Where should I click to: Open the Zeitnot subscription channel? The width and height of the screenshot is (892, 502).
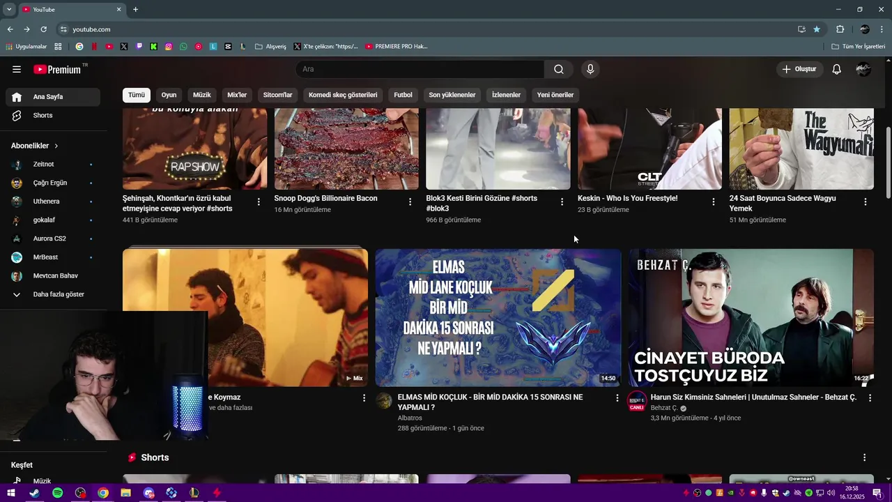click(x=53, y=164)
